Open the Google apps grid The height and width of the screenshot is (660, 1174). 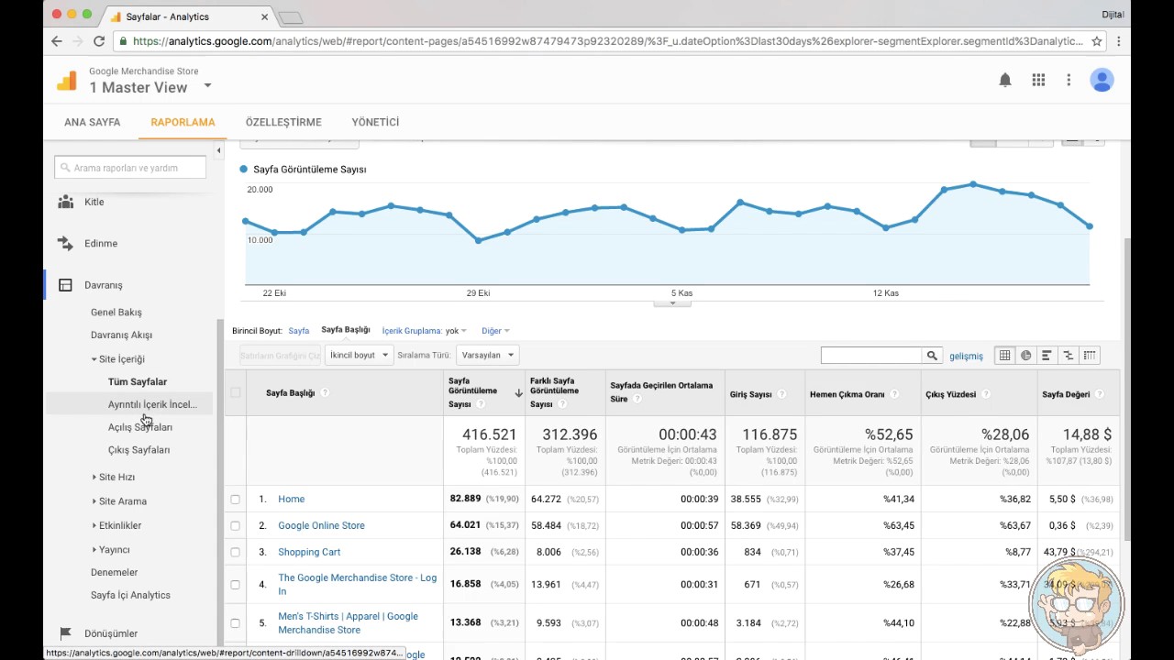click(1038, 81)
